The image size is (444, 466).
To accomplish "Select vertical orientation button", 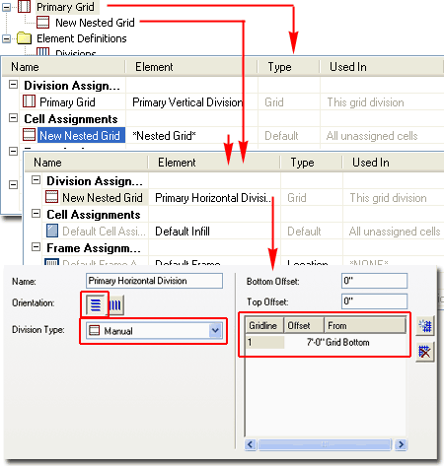I will (x=115, y=305).
